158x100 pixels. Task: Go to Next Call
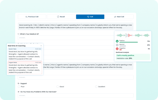pos(119,17)
